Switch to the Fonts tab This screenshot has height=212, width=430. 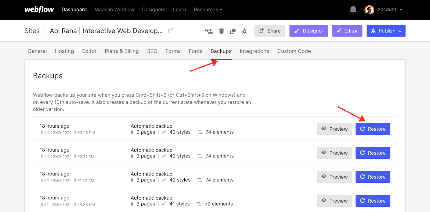click(x=195, y=51)
